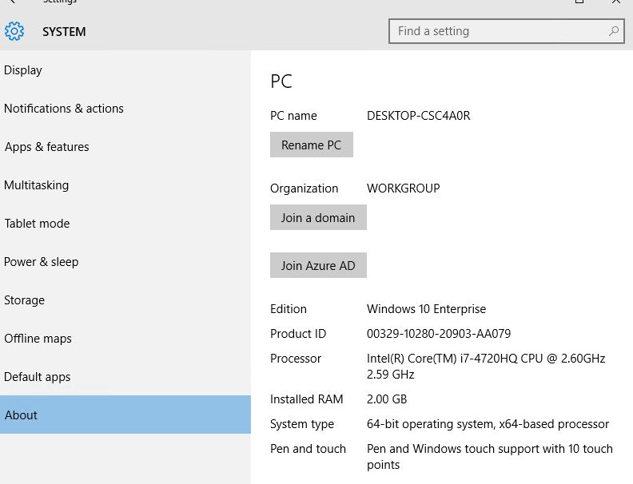Click the Processor label
This screenshot has width=633, height=484.
(296, 359)
